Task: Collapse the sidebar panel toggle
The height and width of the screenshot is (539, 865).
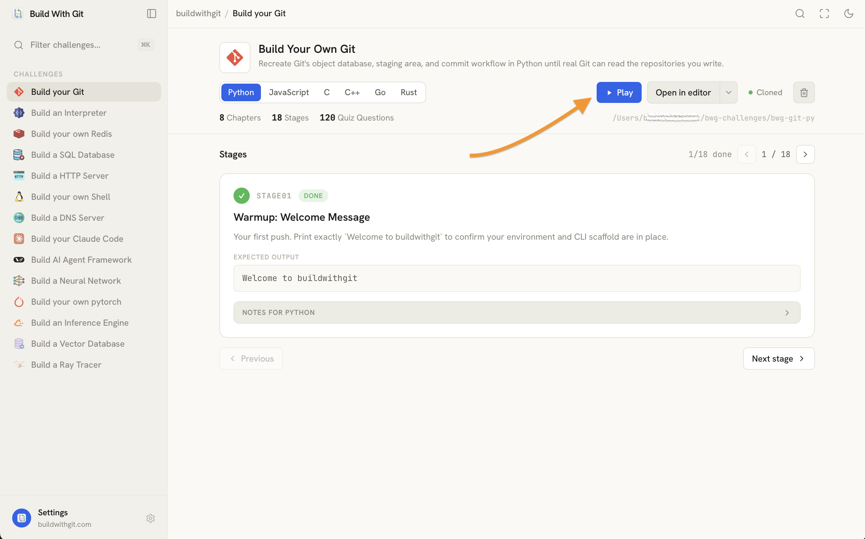Action: coord(151,14)
